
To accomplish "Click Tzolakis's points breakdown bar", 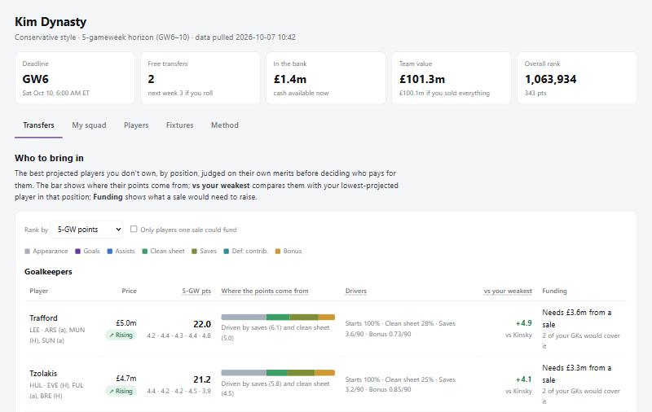I will pos(278,373).
